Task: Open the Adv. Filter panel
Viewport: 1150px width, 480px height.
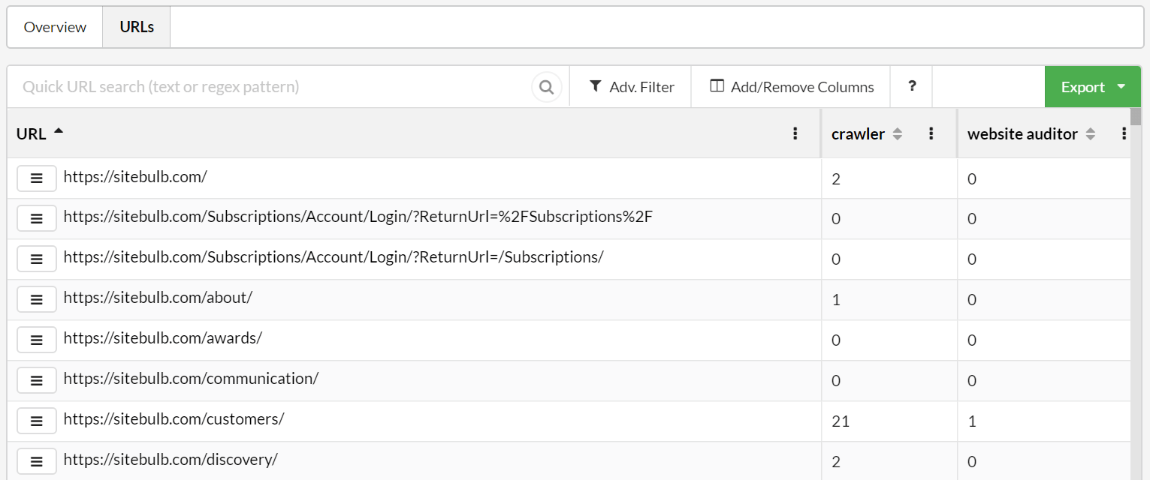Action: pos(631,87)
